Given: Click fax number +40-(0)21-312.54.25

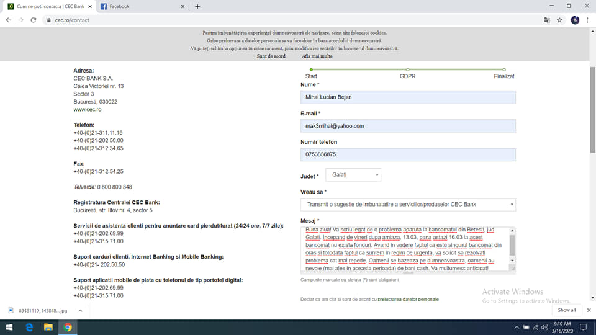Looking at the screenshot, I should click(x=98, y=171).
